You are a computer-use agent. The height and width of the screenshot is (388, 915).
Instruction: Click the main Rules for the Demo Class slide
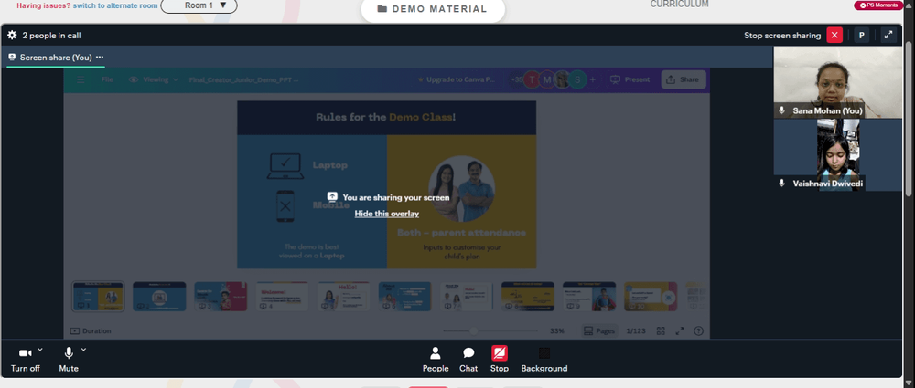(386, 184)
